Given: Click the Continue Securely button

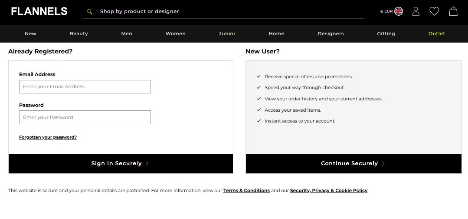Looking at the screenshot, I should pos(353,164).
